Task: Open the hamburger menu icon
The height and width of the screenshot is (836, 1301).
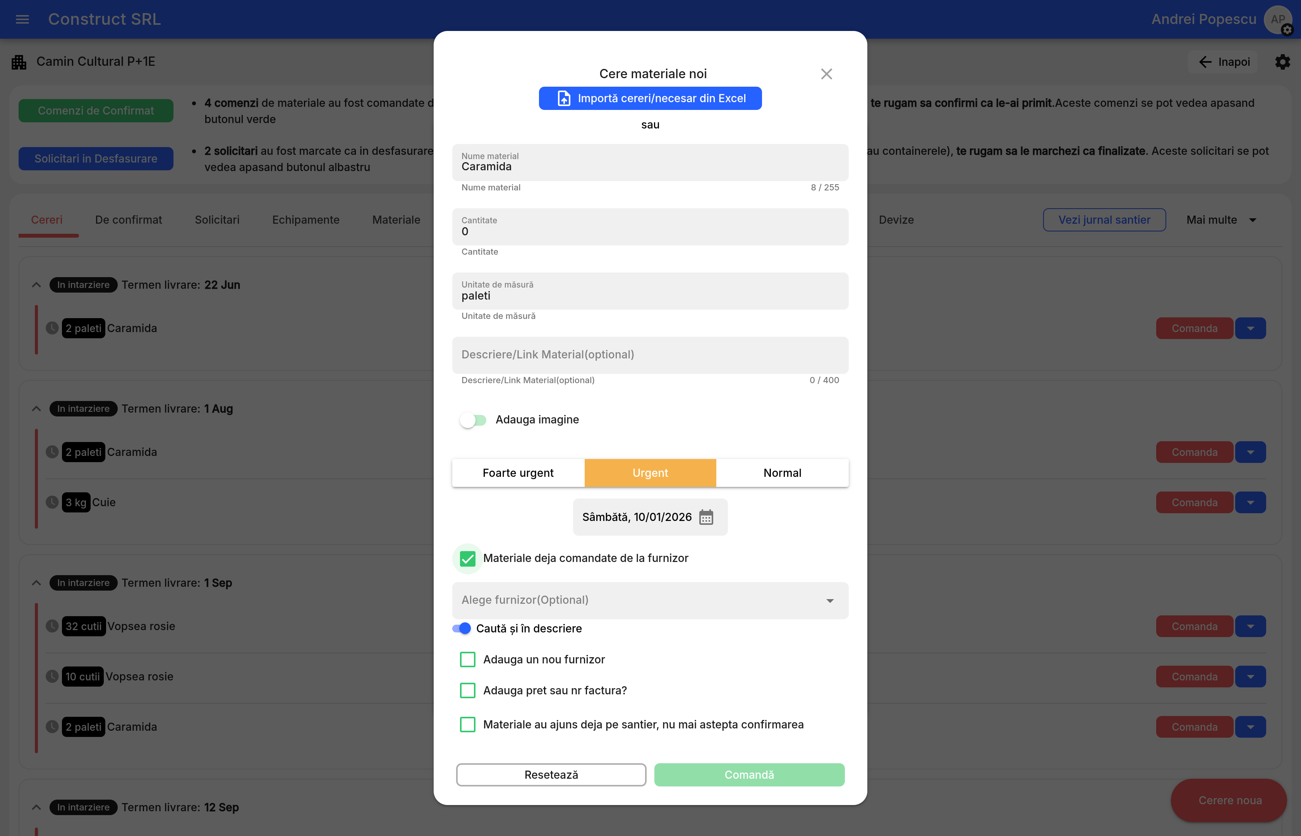Action: coord(22,19)
